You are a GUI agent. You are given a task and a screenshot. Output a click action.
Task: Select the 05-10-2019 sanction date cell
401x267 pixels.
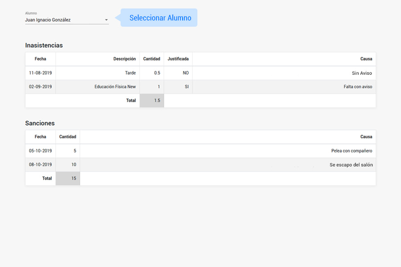[40, 151]
